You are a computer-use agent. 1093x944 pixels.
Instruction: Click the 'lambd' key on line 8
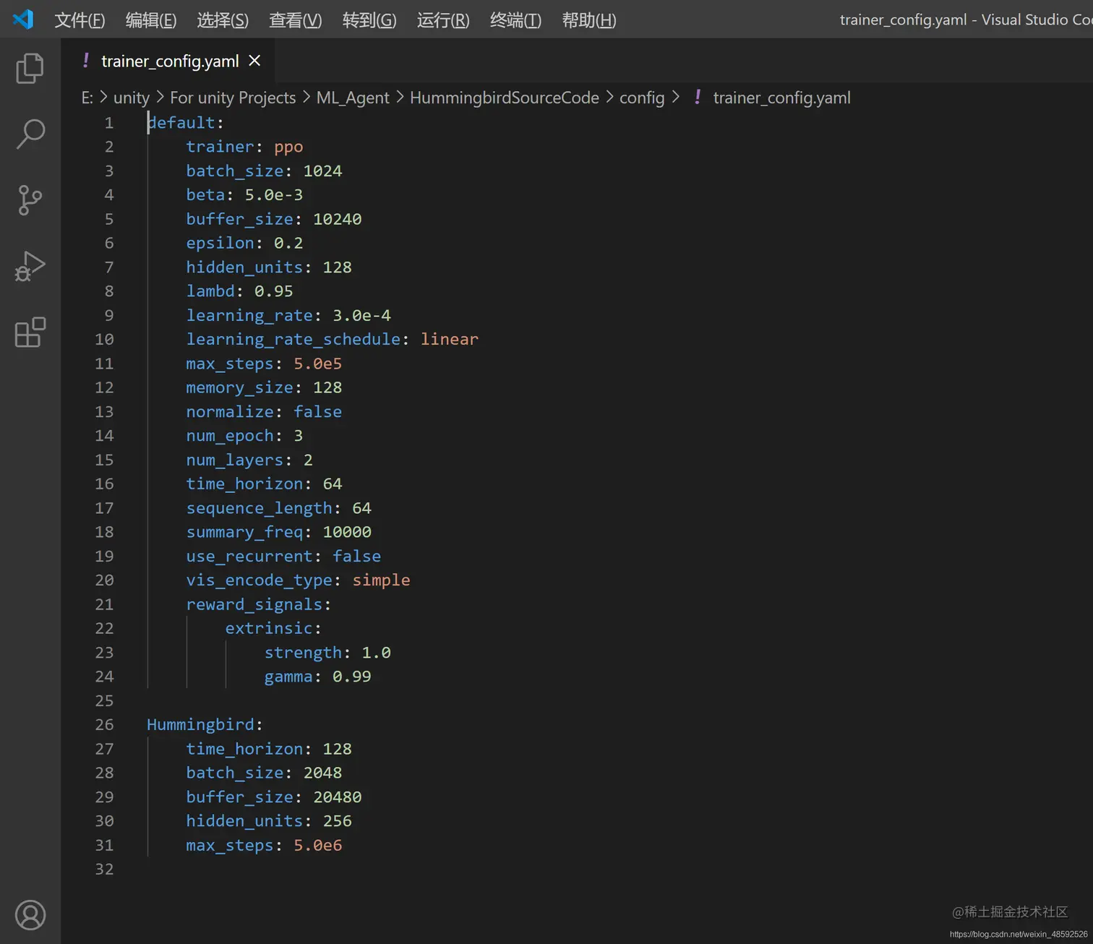(x=210, y=291)
